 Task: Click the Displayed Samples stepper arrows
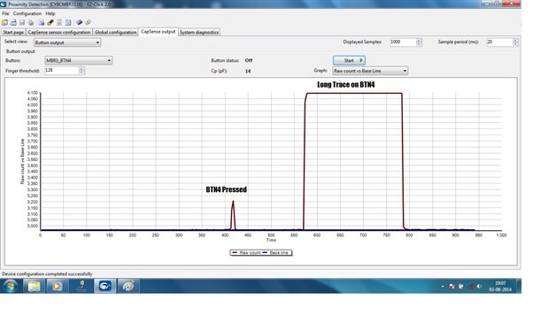tap(419, 42)
